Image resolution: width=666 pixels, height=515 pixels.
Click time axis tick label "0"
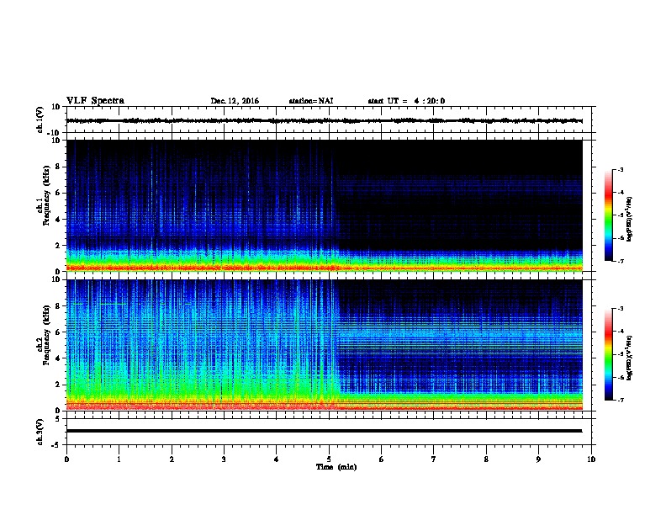click(x=66, y=459)
